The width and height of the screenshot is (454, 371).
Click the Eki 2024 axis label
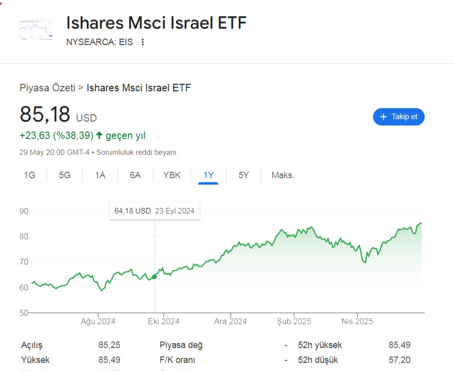point(164,321)
